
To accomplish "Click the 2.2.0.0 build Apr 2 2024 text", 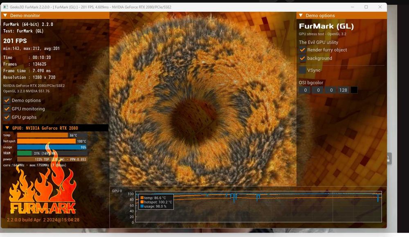I will 43,220.
